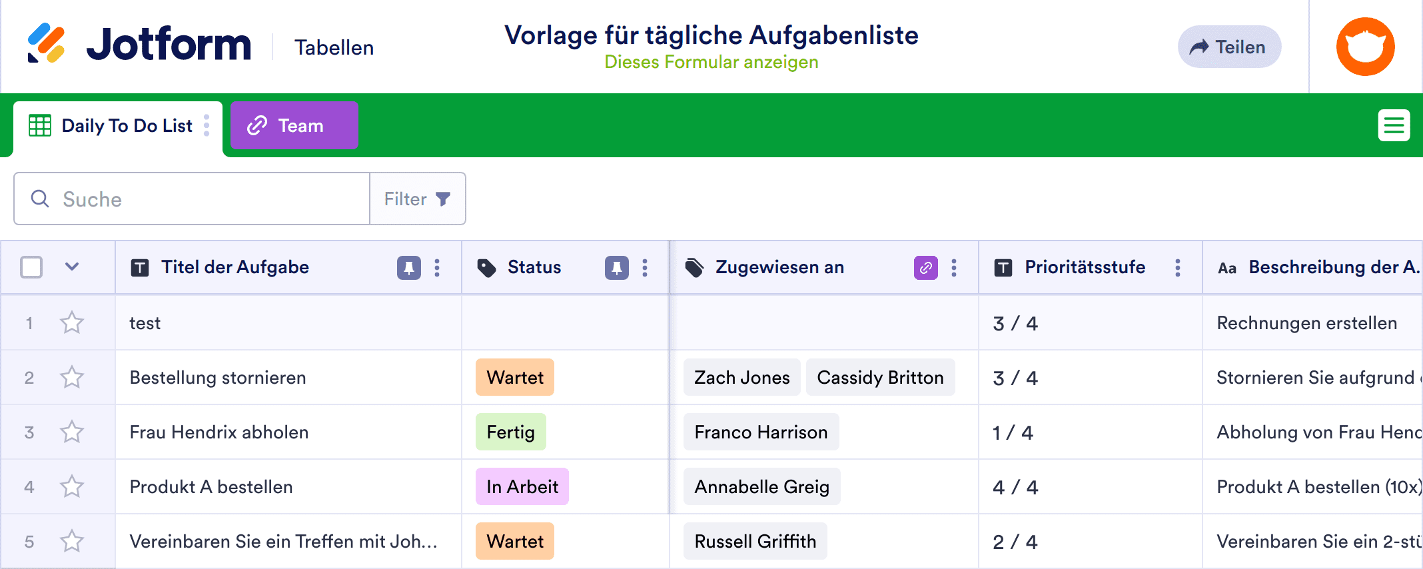Click the search magnifier icon
The height and width of the screenshot is (569, 1423).
40,199
